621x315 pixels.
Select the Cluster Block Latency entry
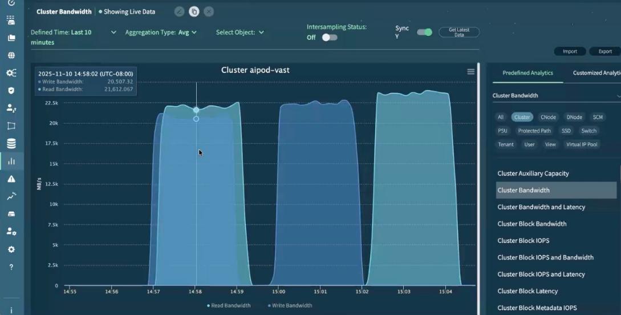[x=556, y=291]
